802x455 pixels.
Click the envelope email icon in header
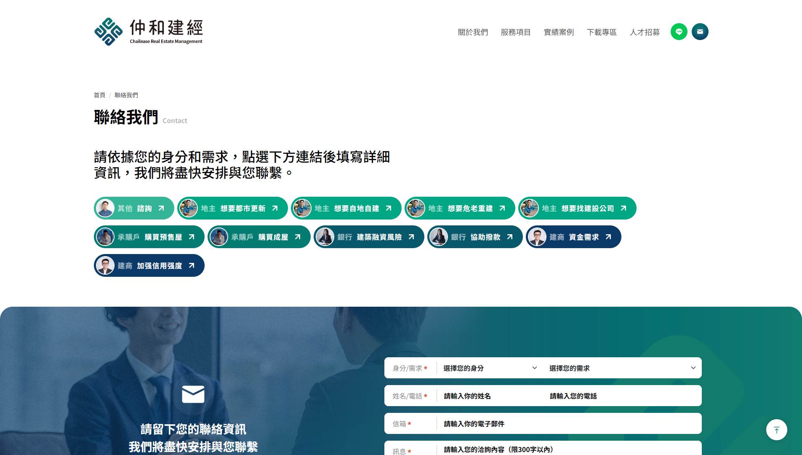pos(700,32)
